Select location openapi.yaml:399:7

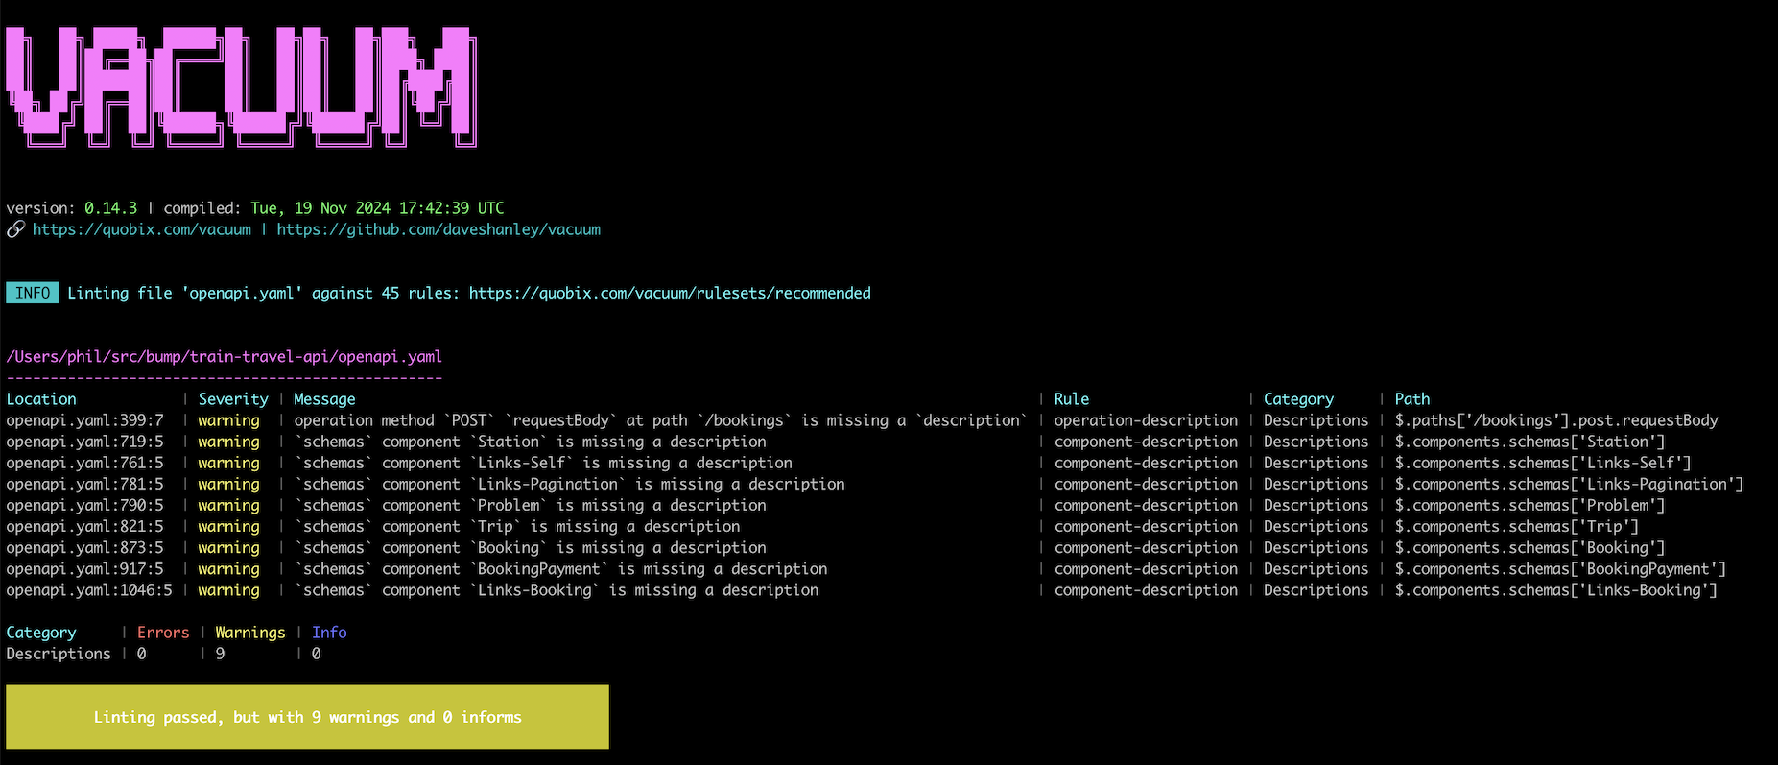pos(84,420)
